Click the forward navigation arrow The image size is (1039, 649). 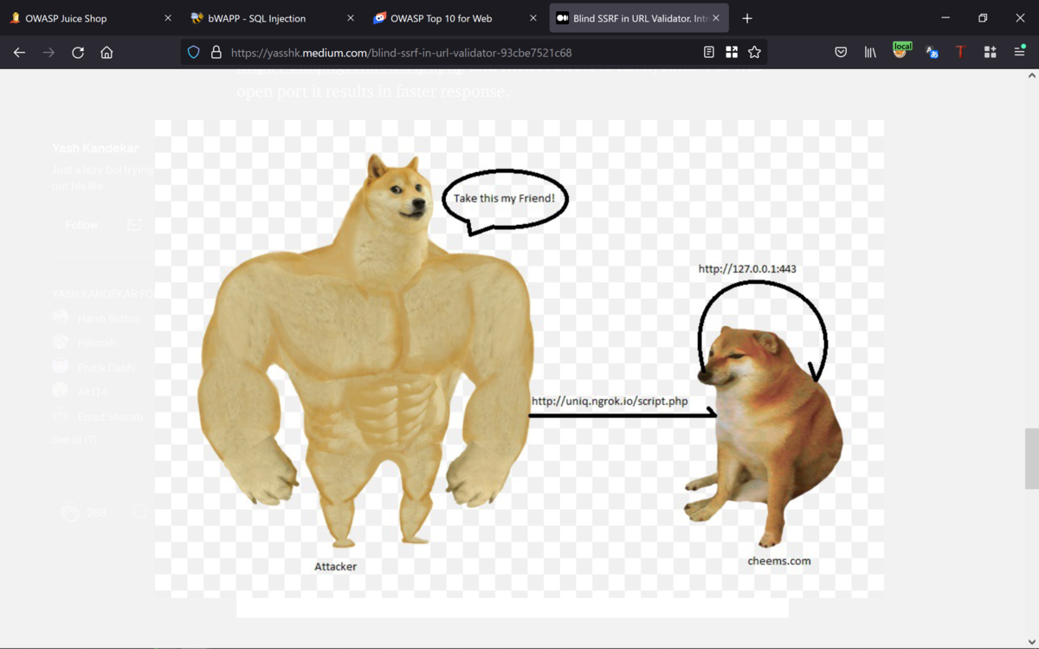click(48, 52)
